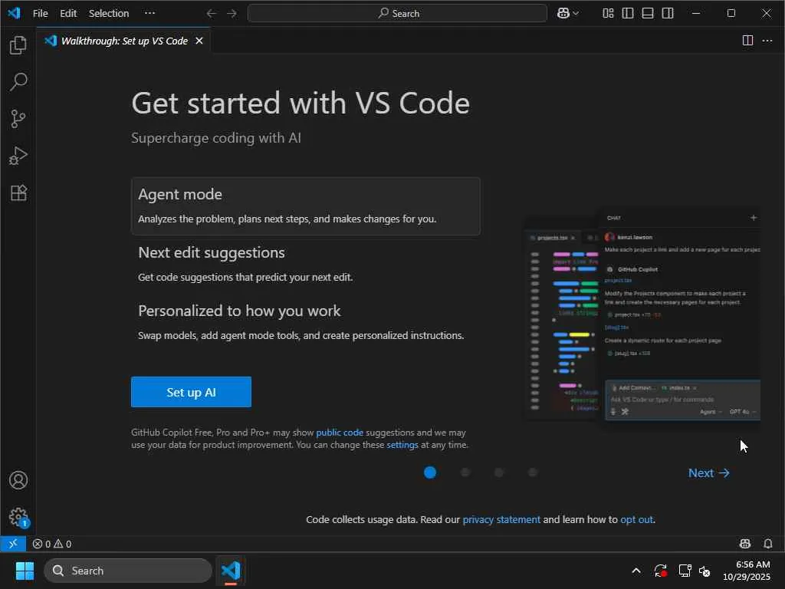Go forward with the navigation arrow
This screenshot has height=589, width=785.
[232, 13]
